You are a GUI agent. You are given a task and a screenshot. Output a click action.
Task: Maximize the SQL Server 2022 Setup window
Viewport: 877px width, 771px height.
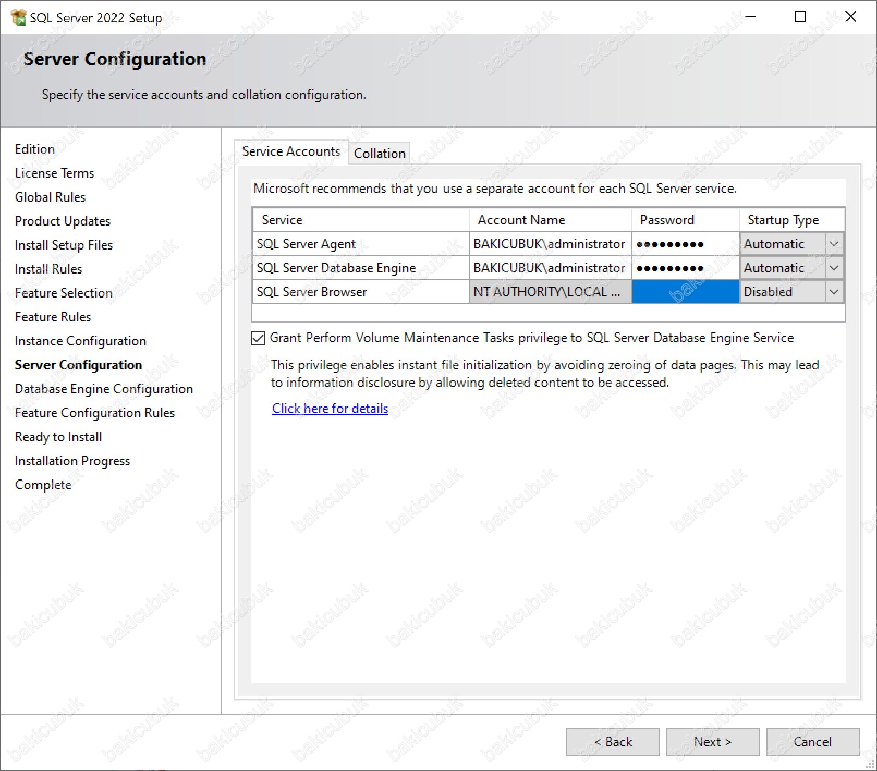coord(800,17)
